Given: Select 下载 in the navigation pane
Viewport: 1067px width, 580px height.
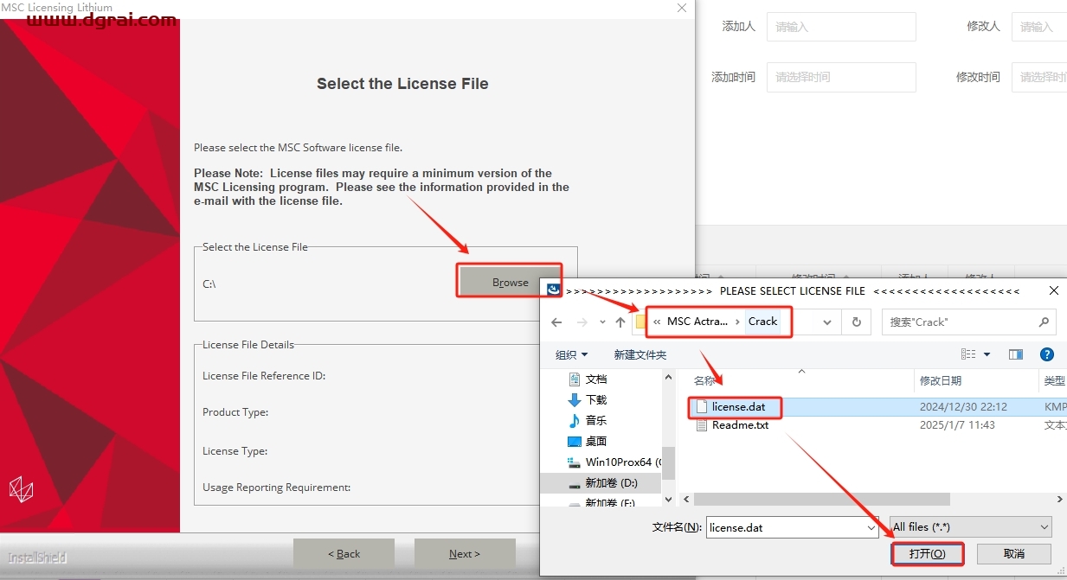Looking at the screenshot, I should pyautogui.click(x=596, y=399).
